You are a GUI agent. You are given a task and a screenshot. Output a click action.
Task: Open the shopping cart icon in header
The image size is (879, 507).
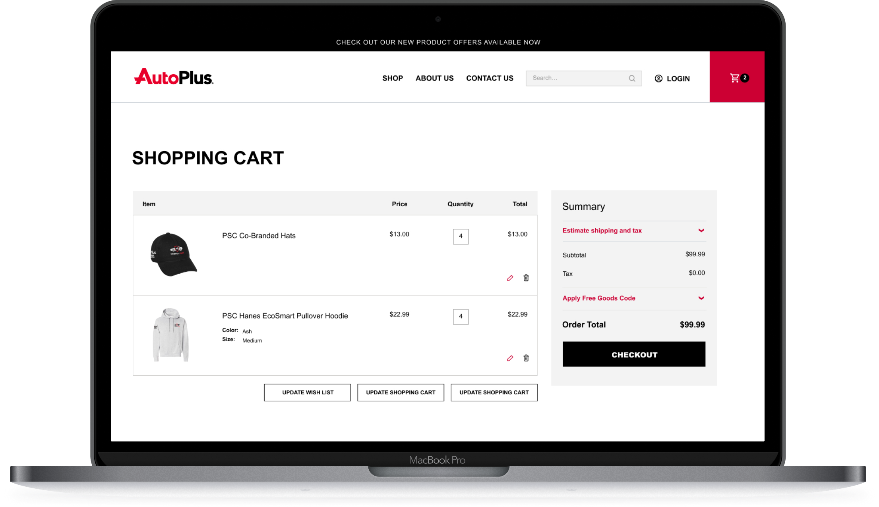[735, 78]
